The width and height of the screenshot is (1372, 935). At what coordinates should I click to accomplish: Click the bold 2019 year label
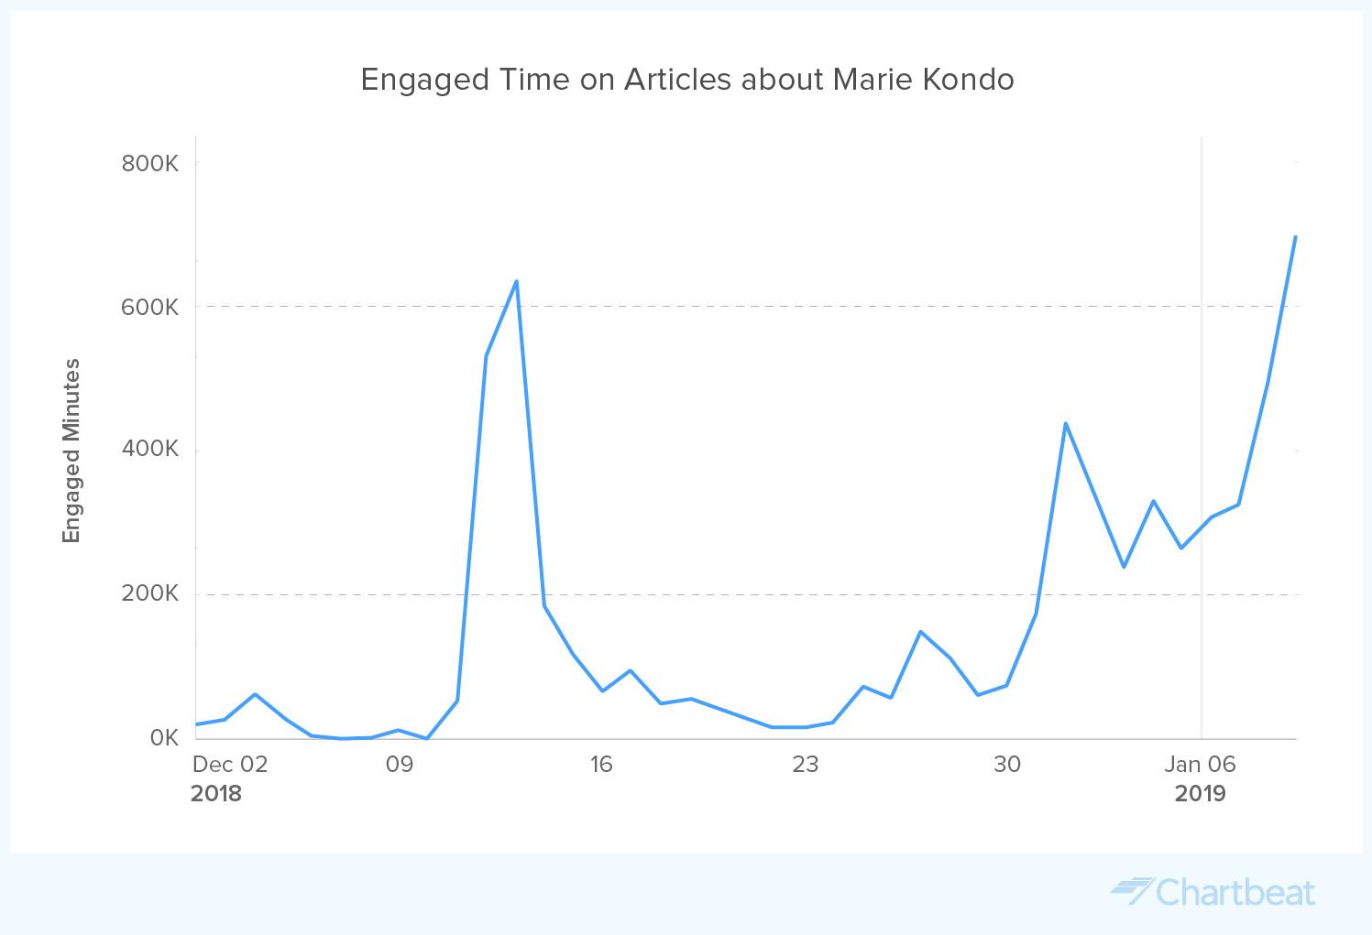coord(1200,793)
